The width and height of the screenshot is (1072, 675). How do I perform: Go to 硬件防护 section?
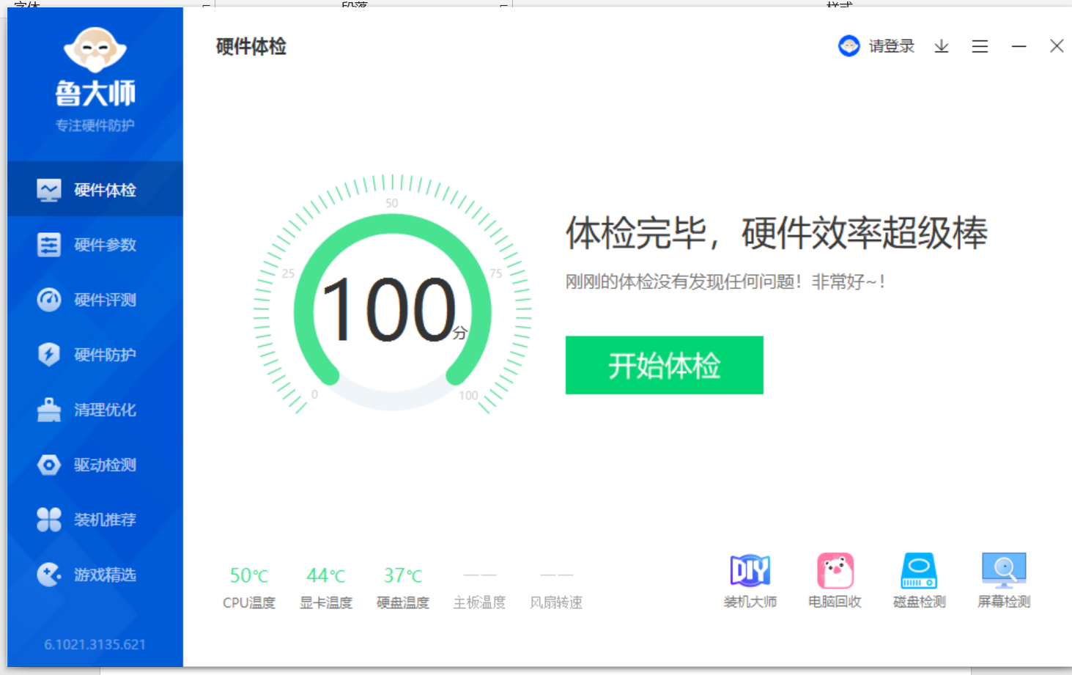coord(95,355)
